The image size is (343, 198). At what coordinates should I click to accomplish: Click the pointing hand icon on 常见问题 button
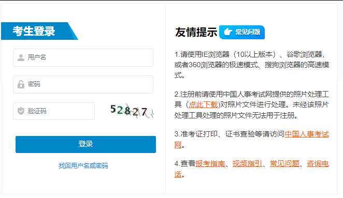click(228, 32)
